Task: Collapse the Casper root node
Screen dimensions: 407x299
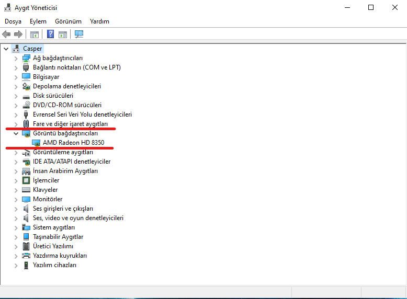Action: (6, 49)
